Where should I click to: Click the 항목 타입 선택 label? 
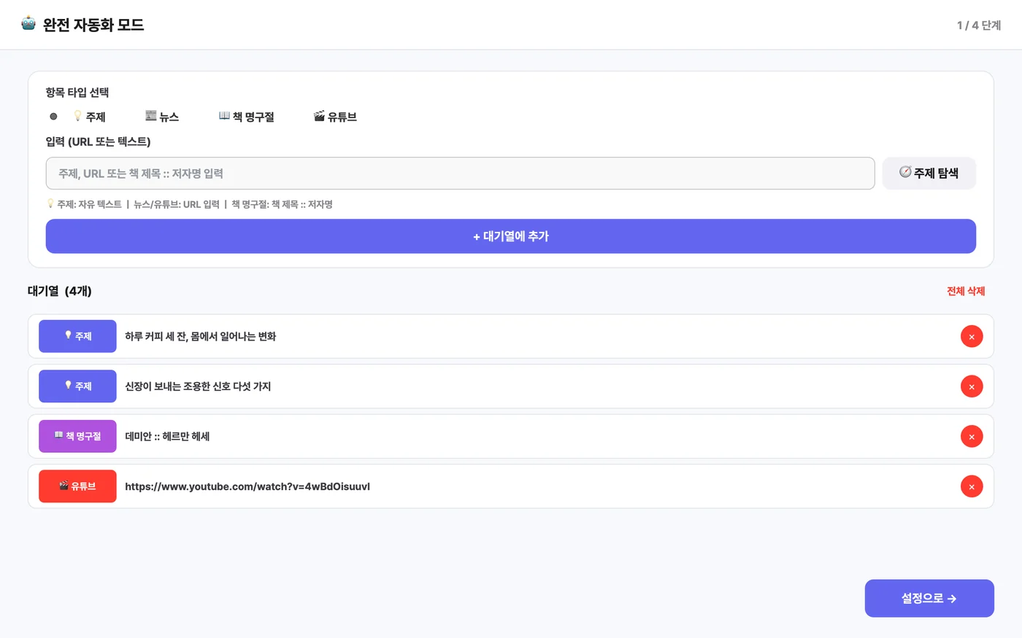(77, 93)
